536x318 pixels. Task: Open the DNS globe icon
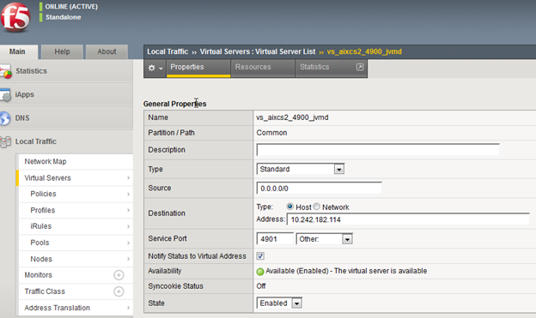(x=5, y=118)
